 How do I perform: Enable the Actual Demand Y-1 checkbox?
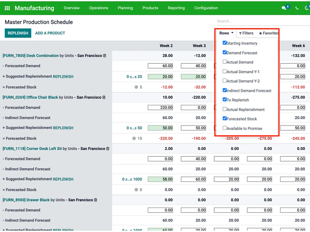(x=224, y=71)
